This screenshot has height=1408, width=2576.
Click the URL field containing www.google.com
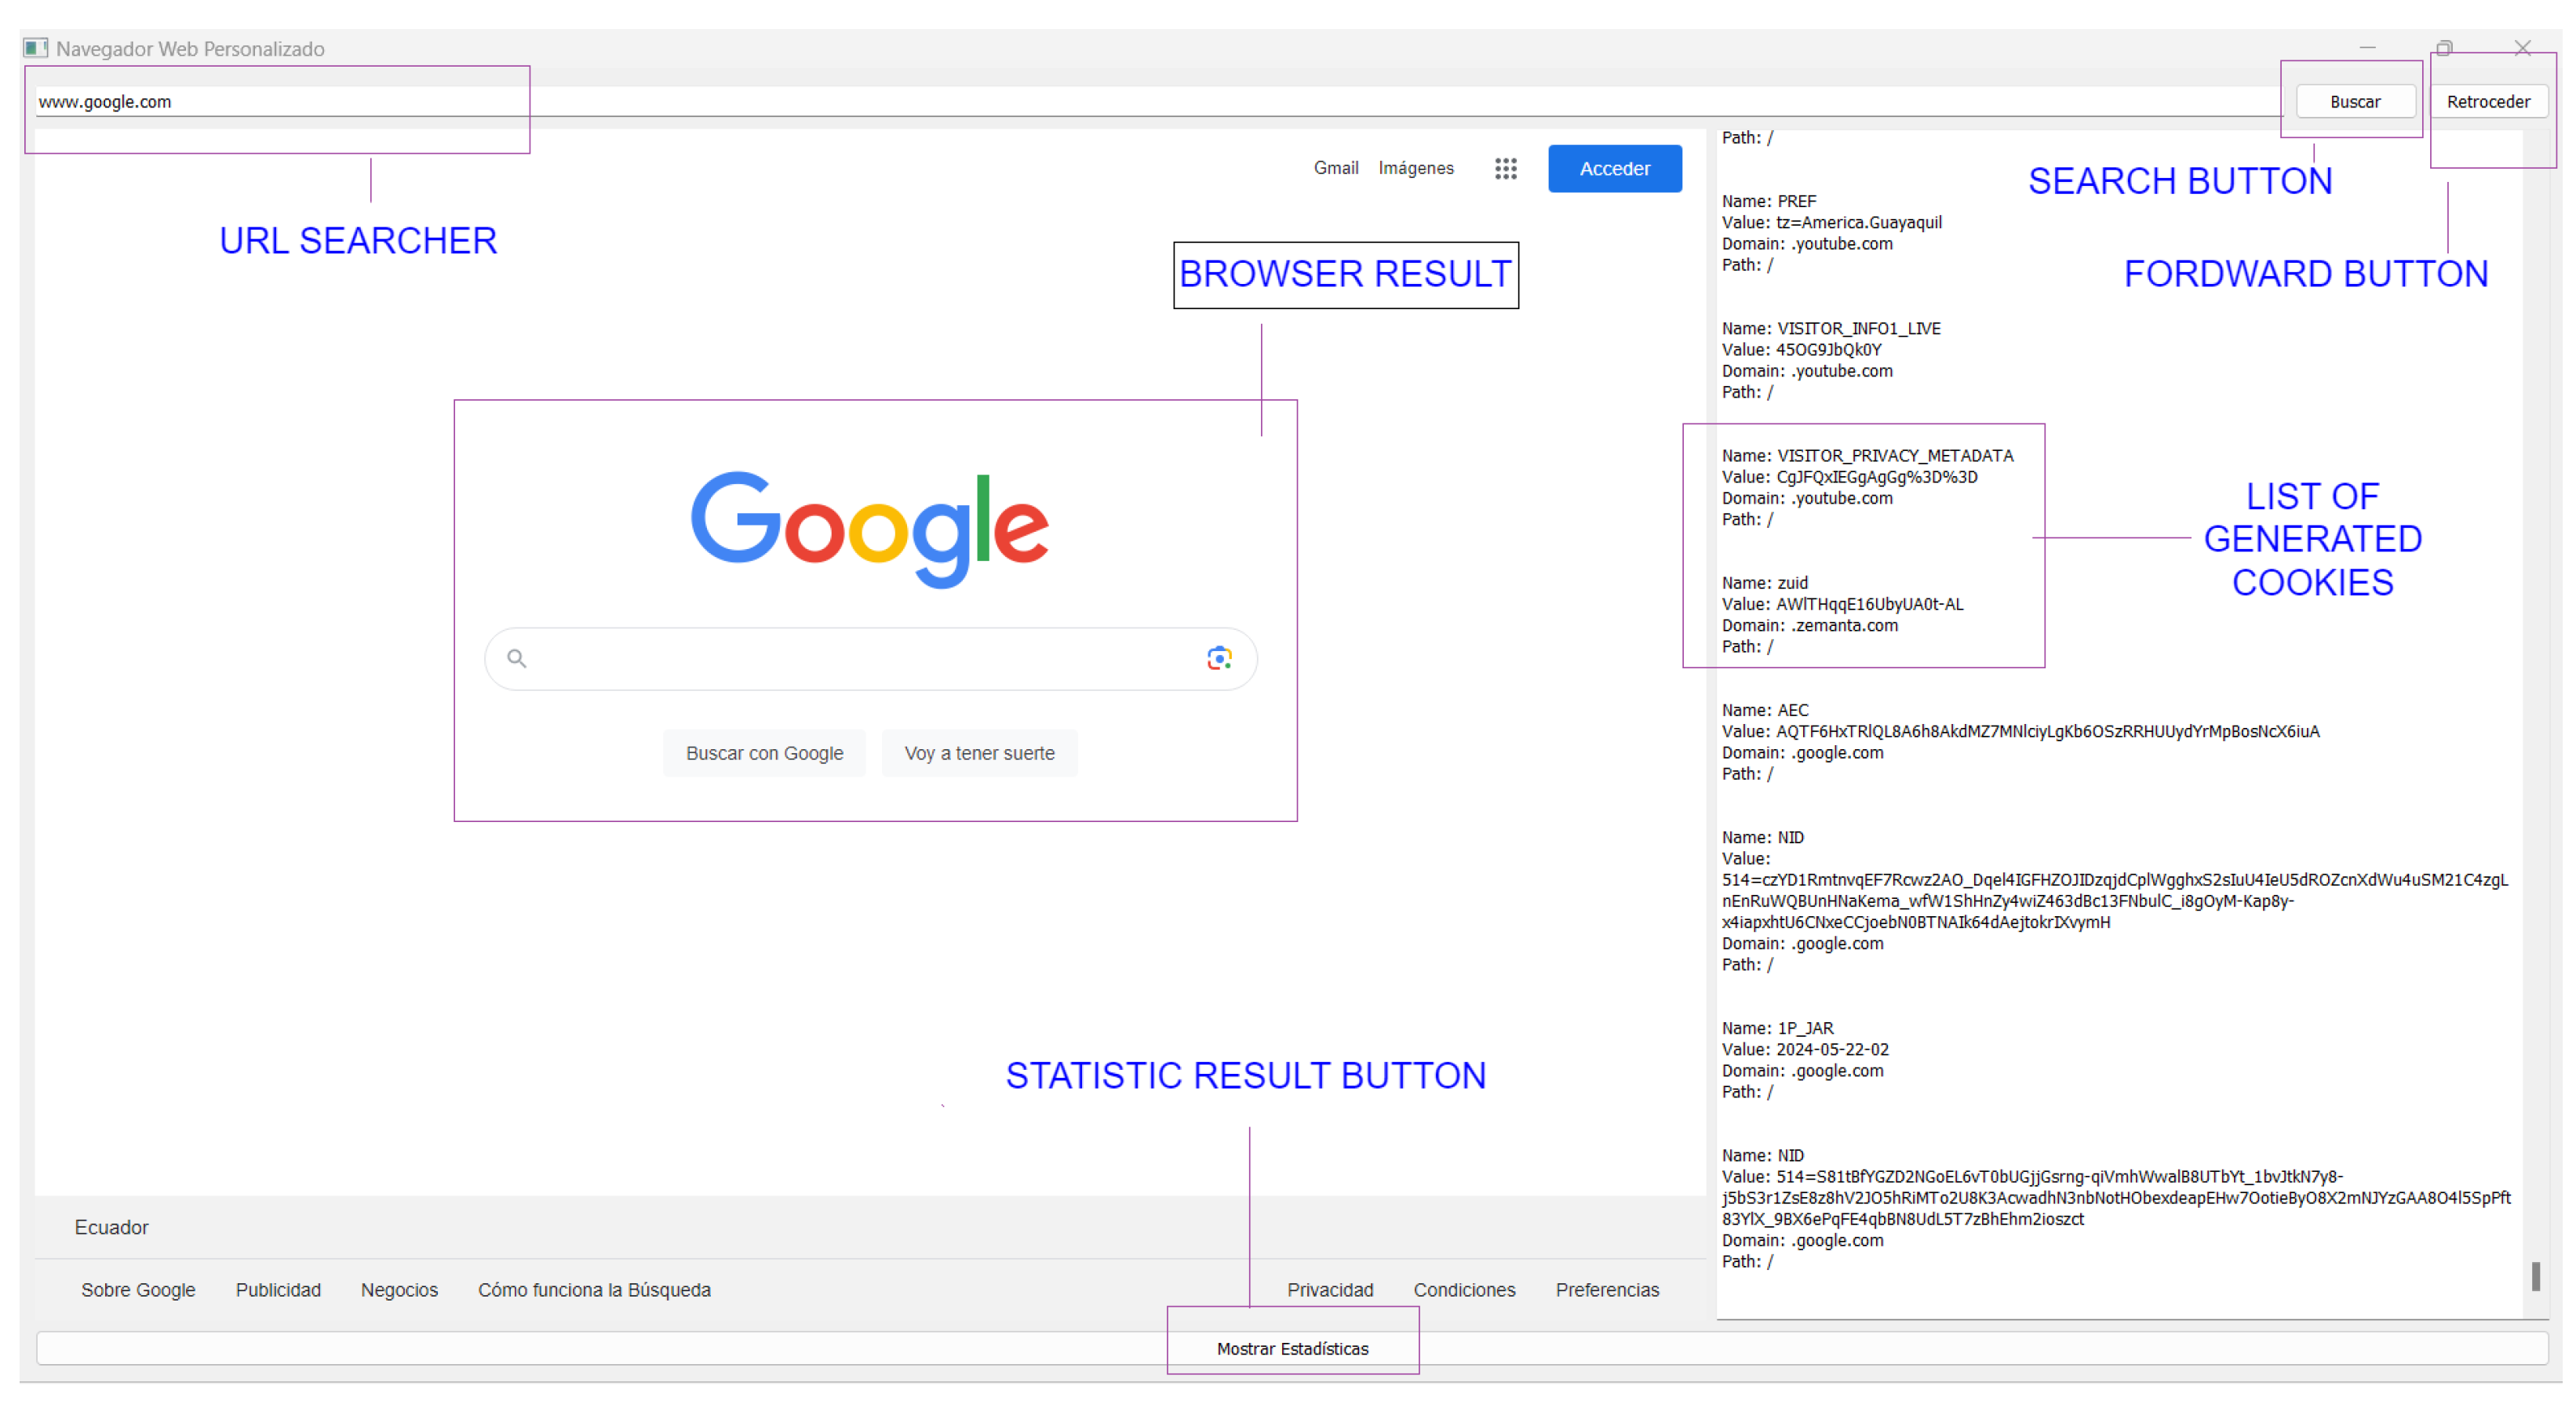1160,102
